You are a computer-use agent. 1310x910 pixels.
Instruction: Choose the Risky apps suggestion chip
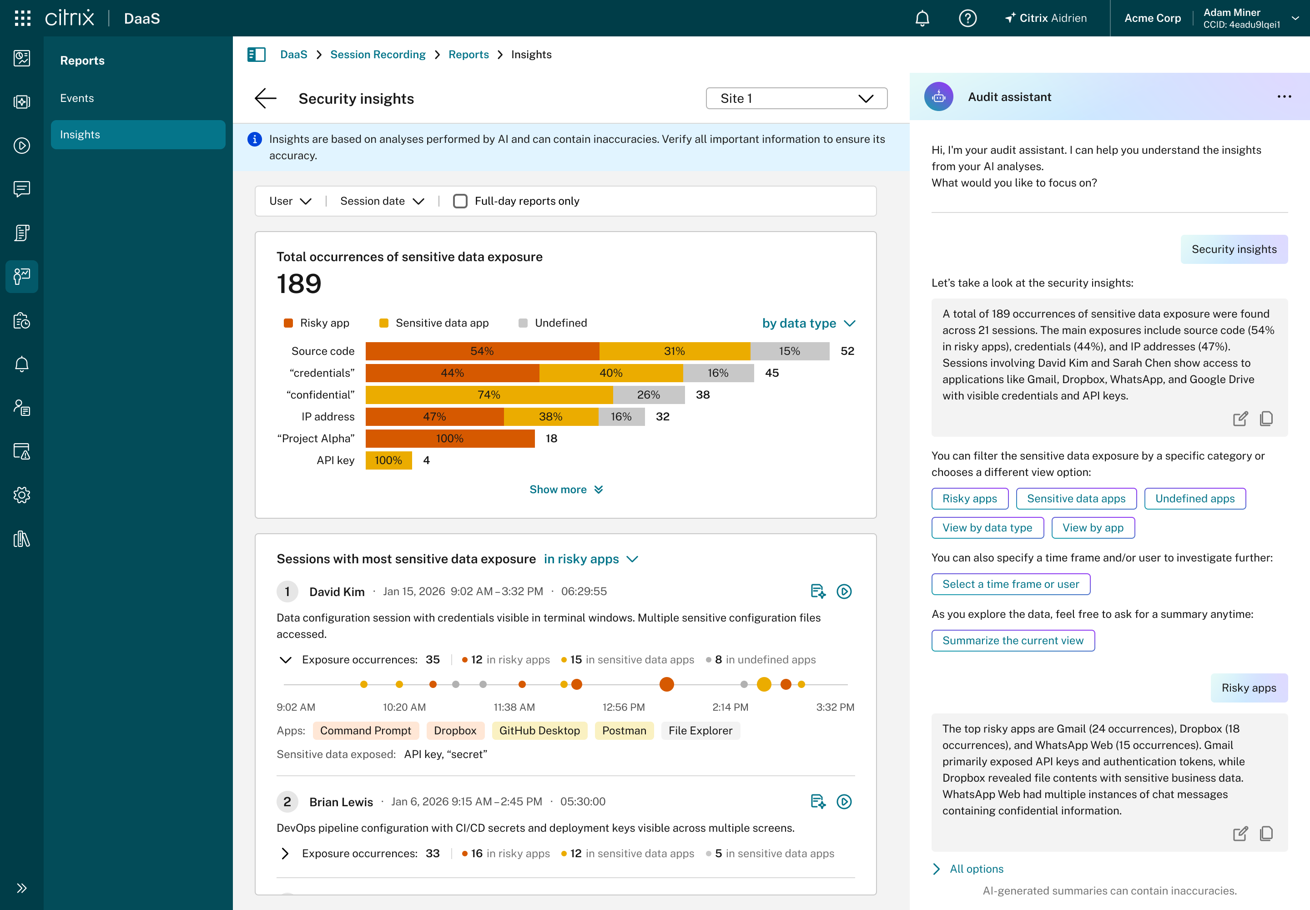point(970,498)
